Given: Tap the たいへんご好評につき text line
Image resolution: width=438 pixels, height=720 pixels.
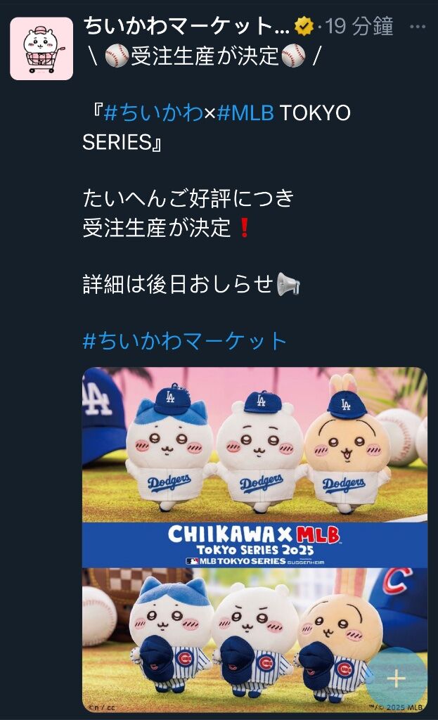Looking at the screenshot, I should pos(188,198).
